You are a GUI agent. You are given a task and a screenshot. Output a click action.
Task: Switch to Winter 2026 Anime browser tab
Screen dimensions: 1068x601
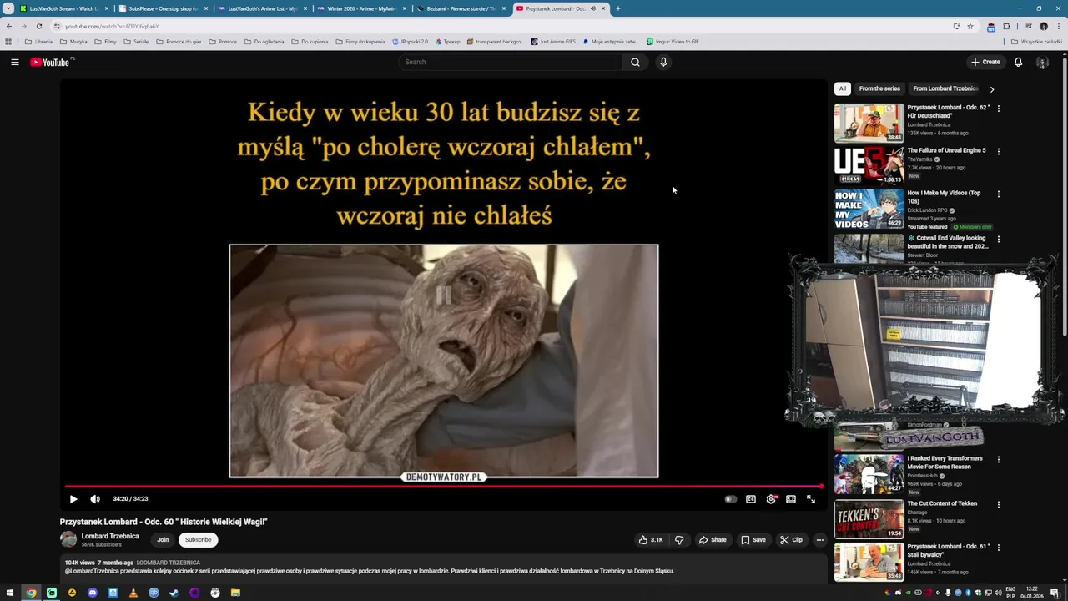pyautogui.click(x=362, y=8)
